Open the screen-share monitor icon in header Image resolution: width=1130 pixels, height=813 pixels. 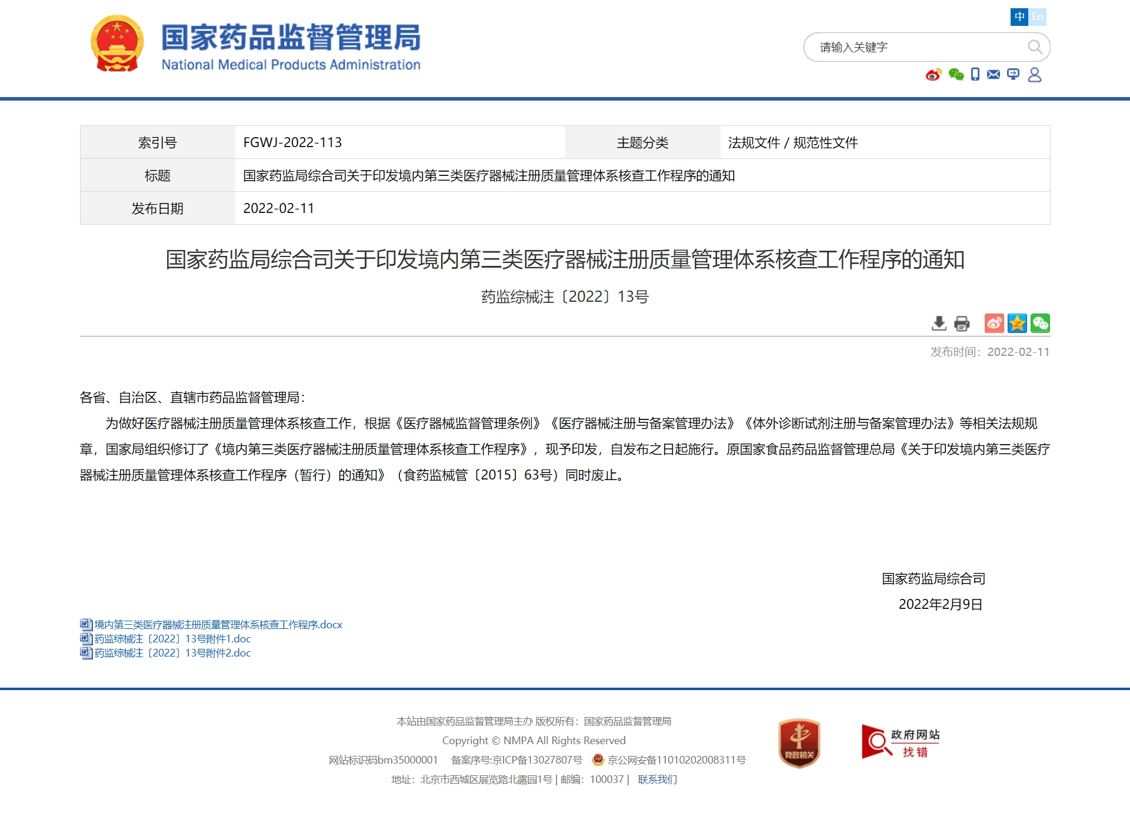pyautogui.click(x=1013, y=75)
